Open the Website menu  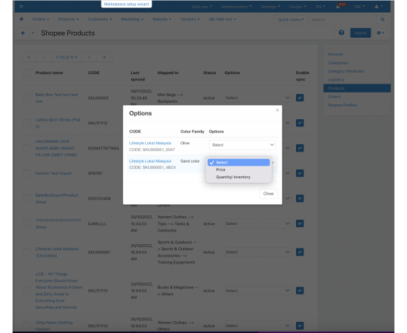pos(162,19)
